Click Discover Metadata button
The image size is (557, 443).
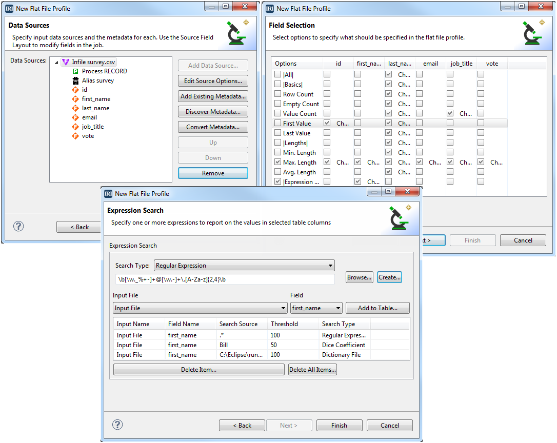pyautogui.click(x=213, y=112)
